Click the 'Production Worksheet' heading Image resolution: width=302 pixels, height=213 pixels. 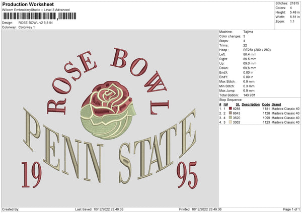28,4
